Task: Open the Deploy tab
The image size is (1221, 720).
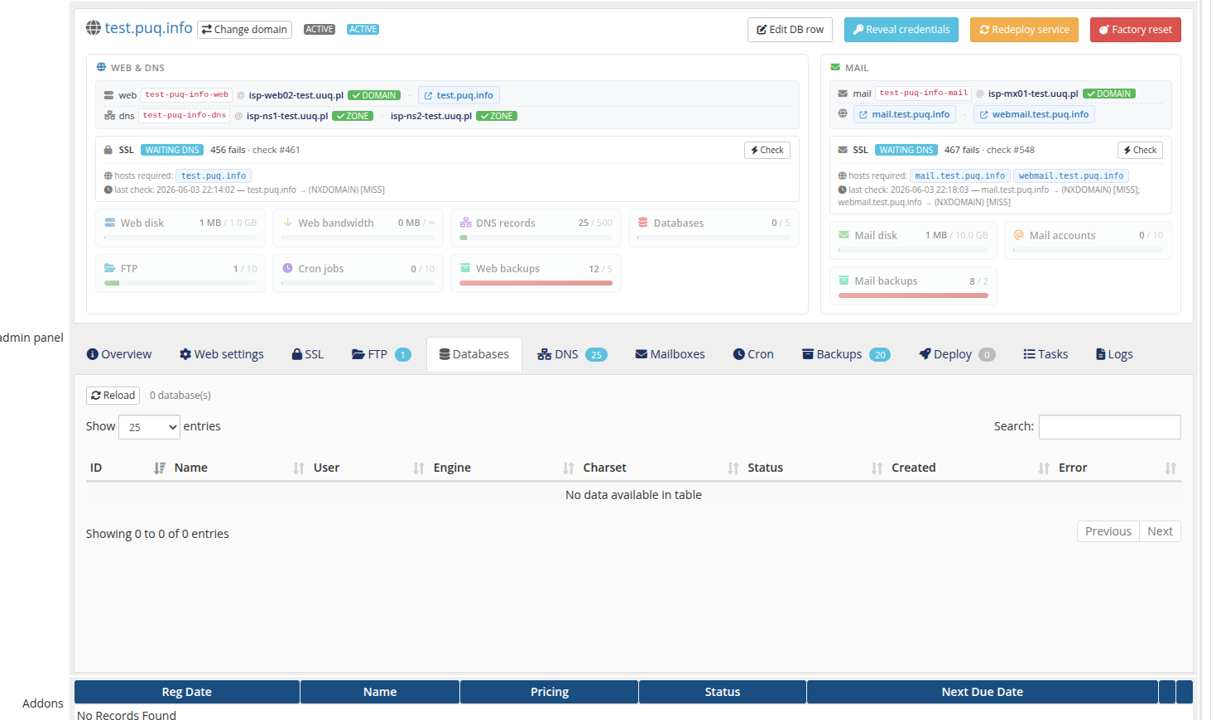Action: (956, 354)
